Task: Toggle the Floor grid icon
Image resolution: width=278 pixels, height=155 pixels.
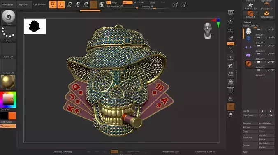Action: click(230, 21)
